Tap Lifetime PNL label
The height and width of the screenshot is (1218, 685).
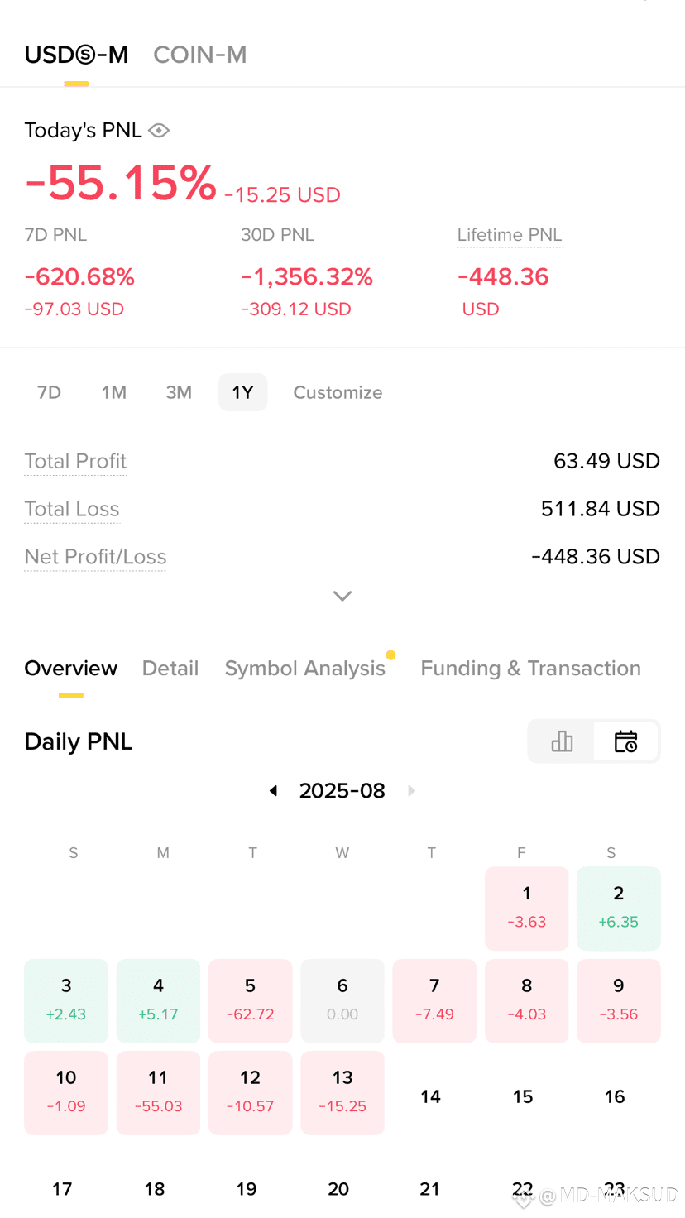click(x=510, y=235)
